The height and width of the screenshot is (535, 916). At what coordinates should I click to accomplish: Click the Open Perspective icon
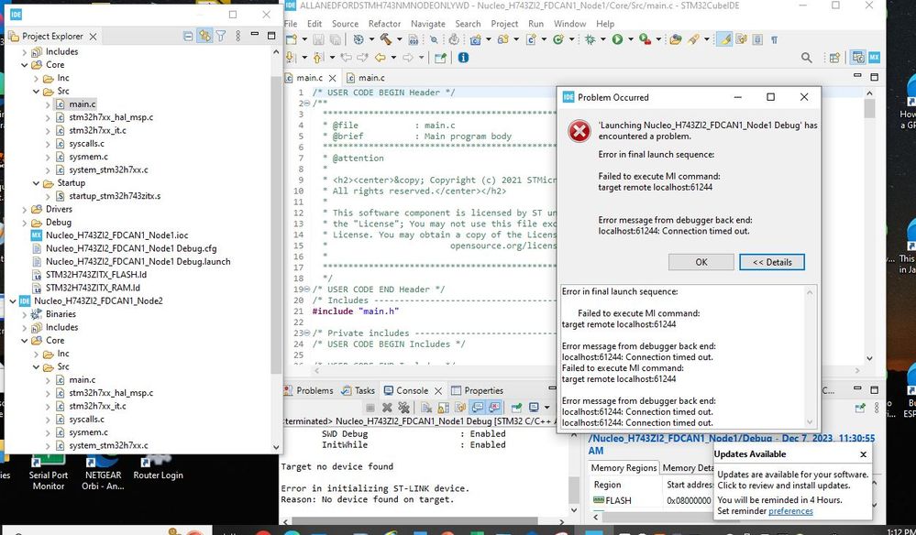[x=834, y=58]
